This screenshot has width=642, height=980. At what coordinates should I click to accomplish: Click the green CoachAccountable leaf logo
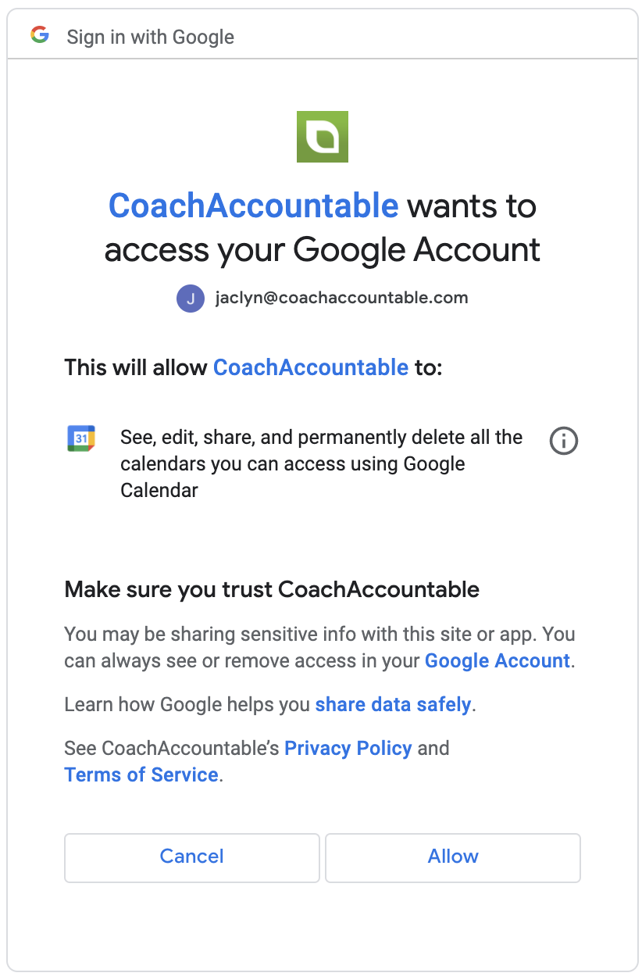click(323, 137)
